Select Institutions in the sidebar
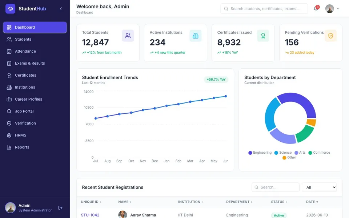This screenshot has height=218, width=349. [35, 88]
